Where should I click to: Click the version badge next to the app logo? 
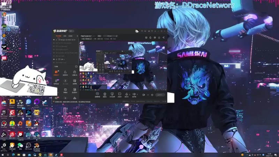[71, 31]
